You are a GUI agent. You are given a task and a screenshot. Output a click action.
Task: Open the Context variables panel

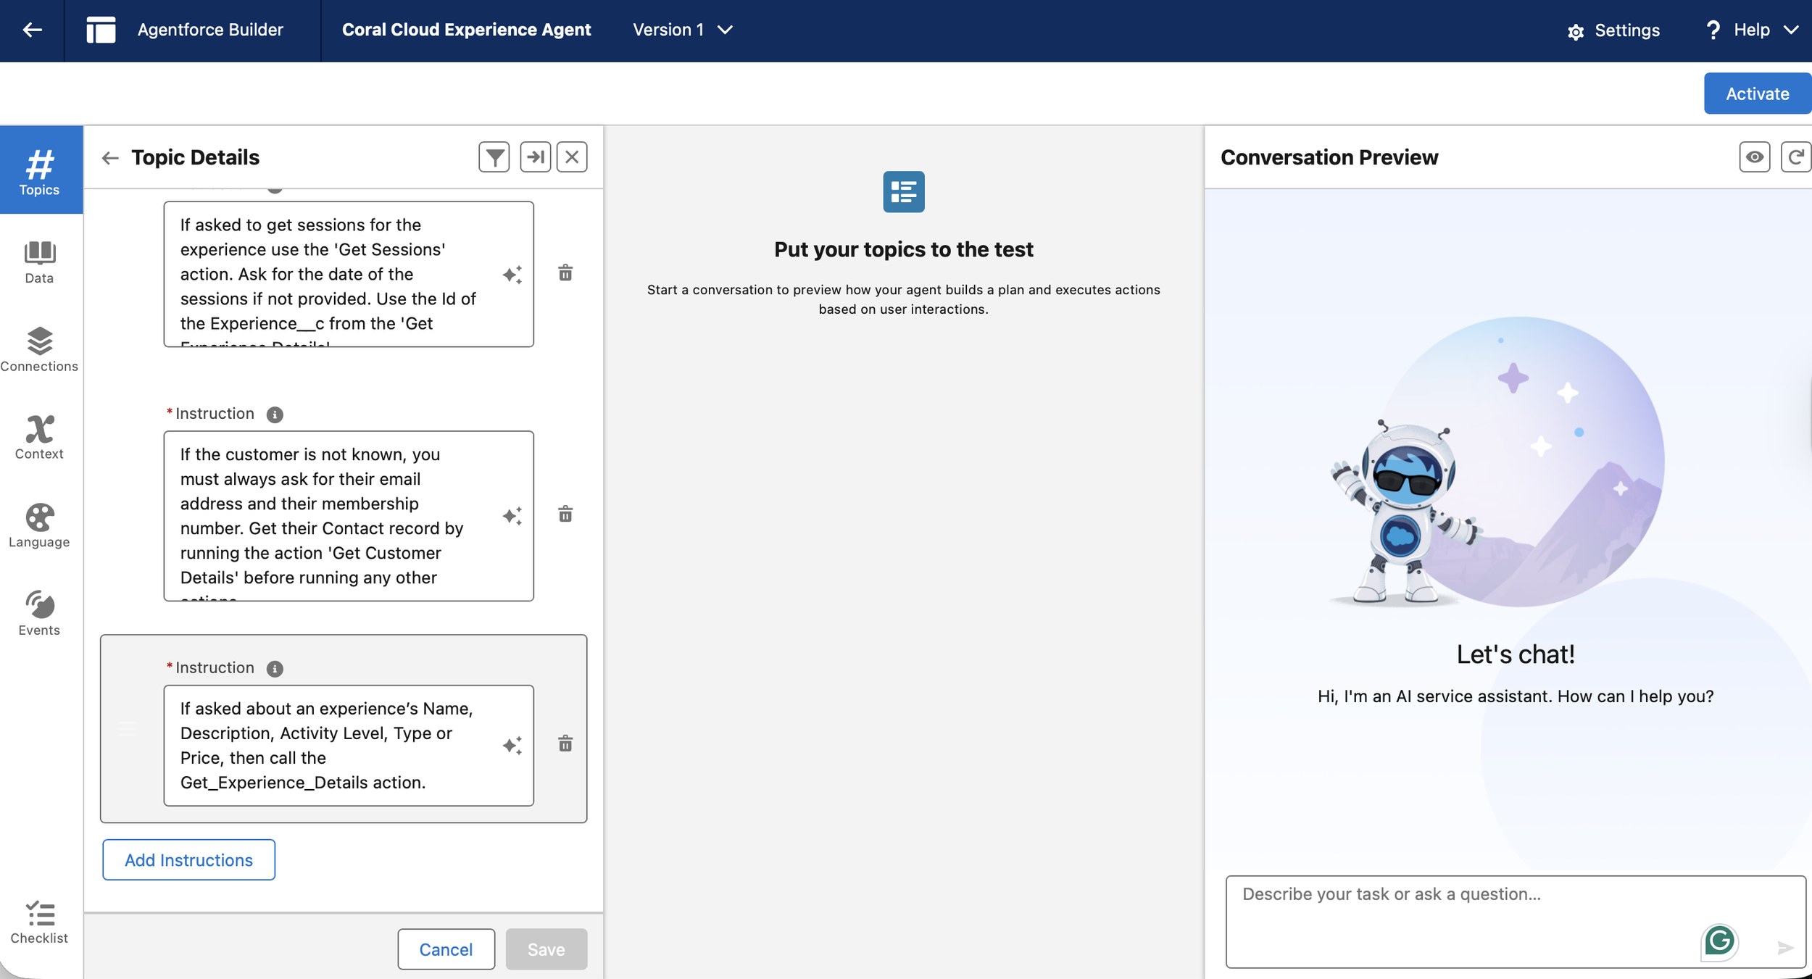pos(39,437)
